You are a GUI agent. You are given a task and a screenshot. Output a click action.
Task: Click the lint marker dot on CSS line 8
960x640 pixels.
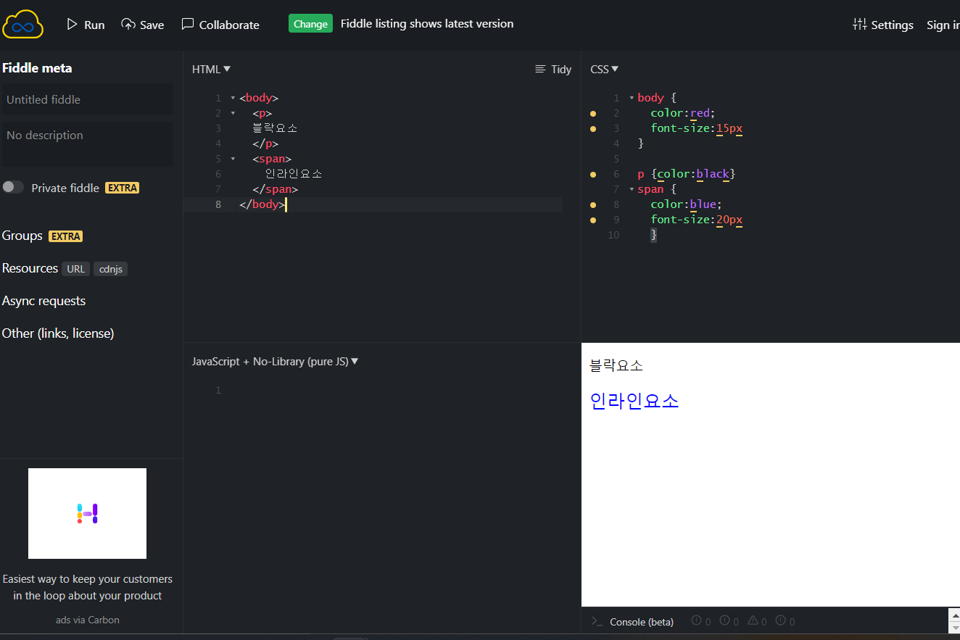tap(593, 204)
